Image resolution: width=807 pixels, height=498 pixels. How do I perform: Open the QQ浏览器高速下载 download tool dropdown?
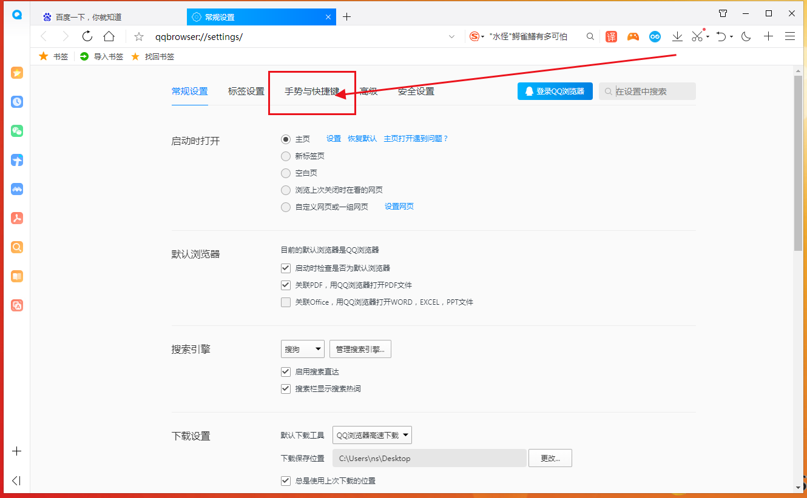[372, 435]
